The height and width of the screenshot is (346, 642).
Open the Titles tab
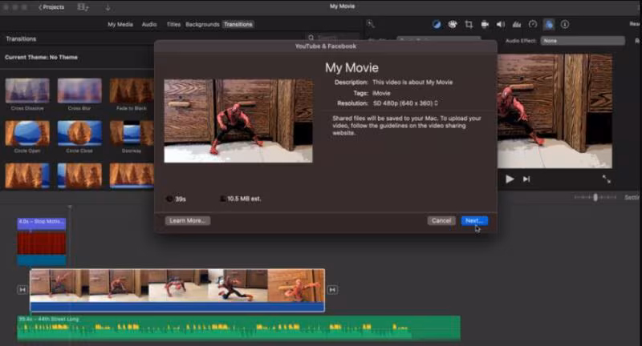coord(173,25)
